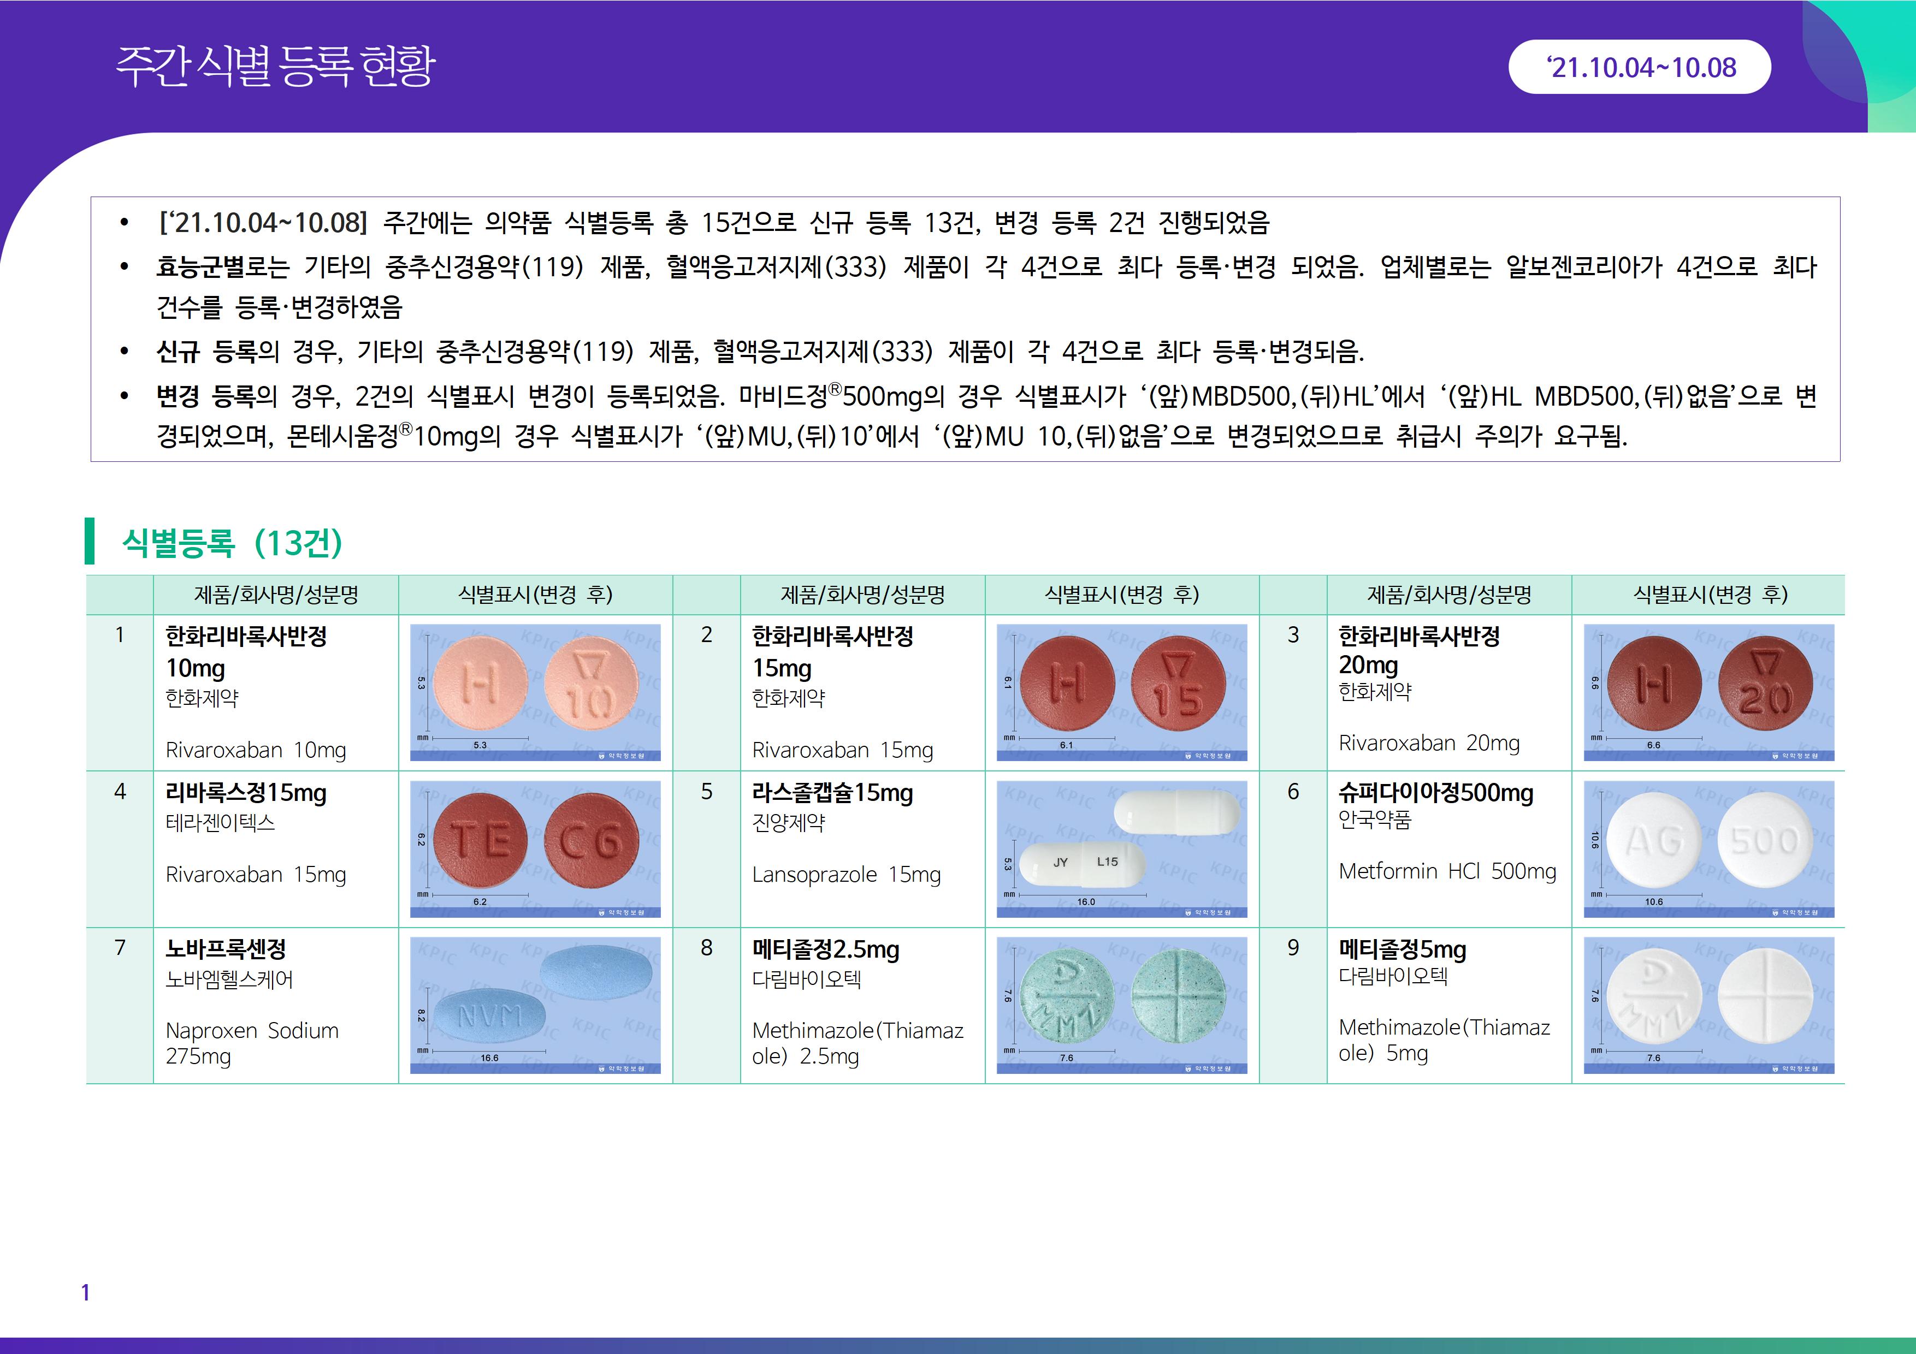This screenshot has width=1916, height=1354.
Task: Click the TE C6 리바록스정 pill image
Action: pyautogui.click(x=535, y=848)
